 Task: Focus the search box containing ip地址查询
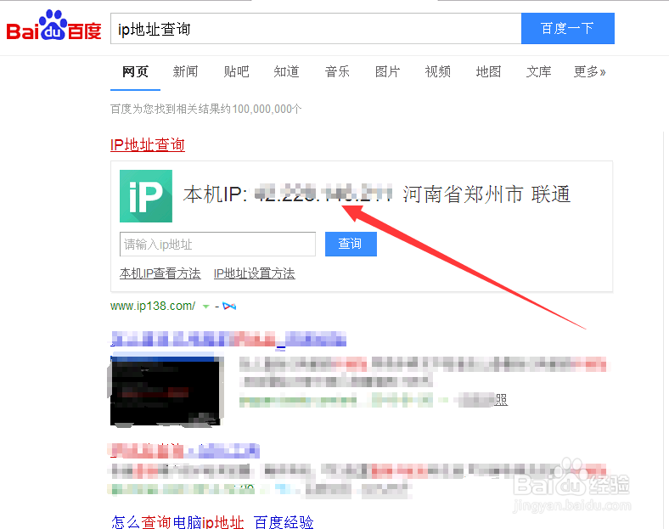pos(316,29)
